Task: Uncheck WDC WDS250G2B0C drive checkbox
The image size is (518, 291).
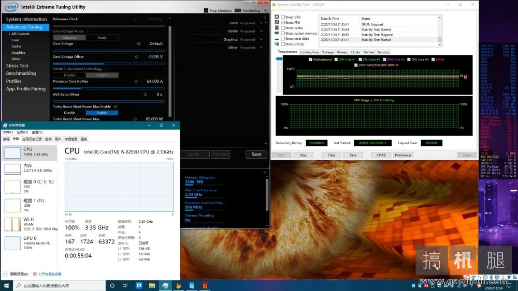Action: coord(356,65)
